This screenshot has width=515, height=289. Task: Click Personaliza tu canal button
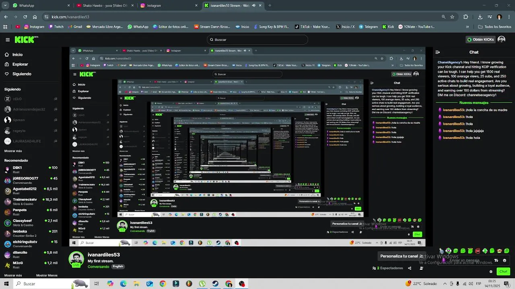[x=402, y=256]
